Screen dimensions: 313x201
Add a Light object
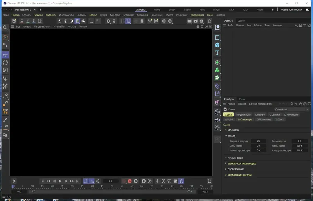click(x=217, y=128)
